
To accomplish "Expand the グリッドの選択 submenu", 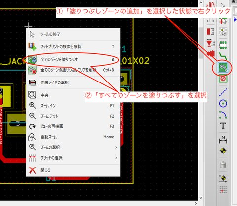I will tap(73, 158).
